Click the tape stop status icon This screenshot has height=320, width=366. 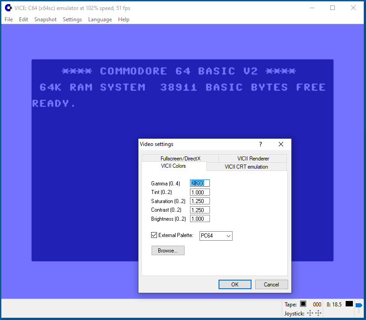303,304
